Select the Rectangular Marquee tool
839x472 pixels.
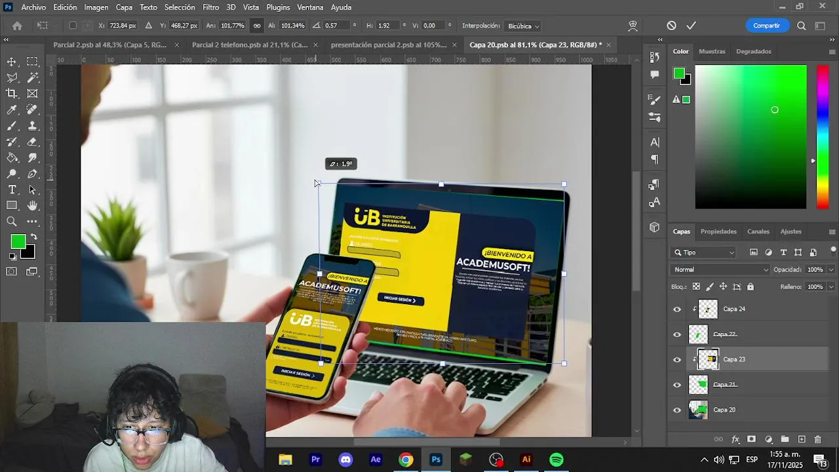click(32, 62)
